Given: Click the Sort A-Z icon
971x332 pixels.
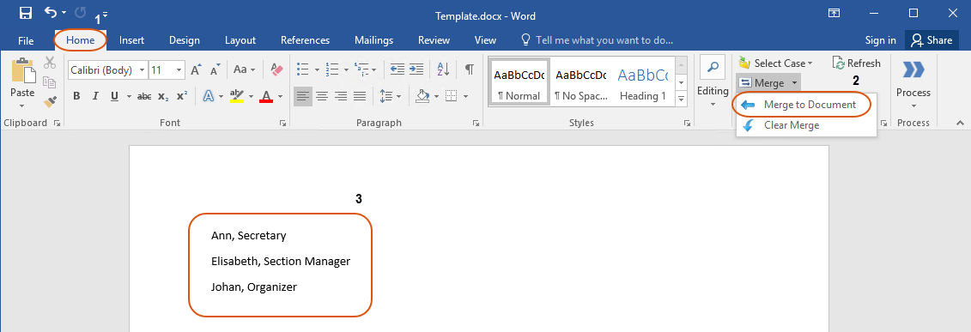Looking at the screenshot, I should point(443,69).
